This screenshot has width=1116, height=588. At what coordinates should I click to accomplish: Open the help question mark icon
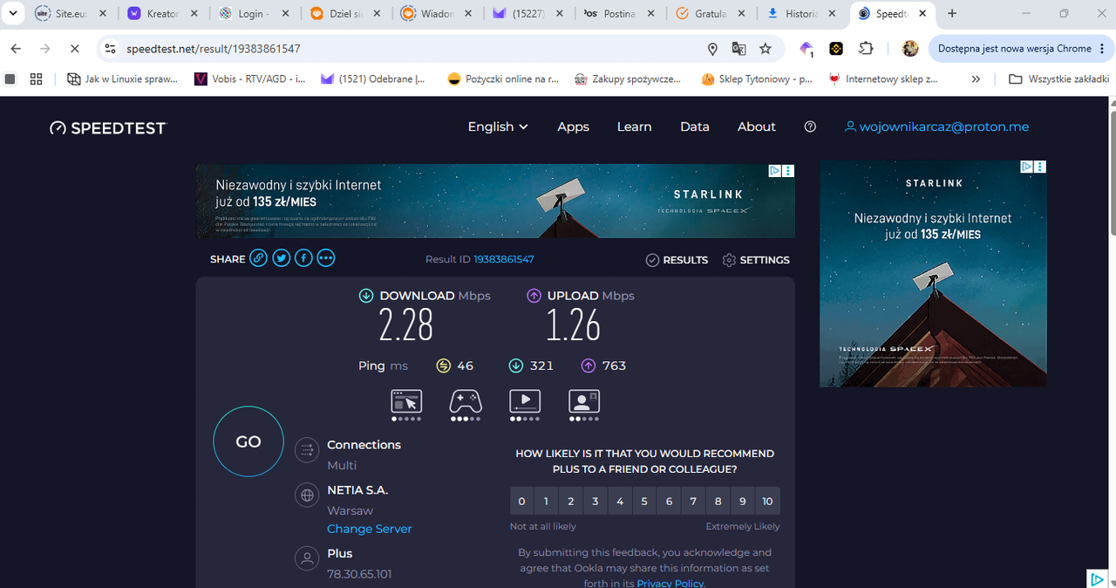[x=810, y=126]
